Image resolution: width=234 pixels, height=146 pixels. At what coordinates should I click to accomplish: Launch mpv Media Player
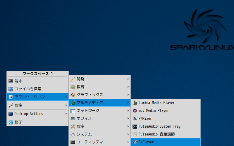pyautogui.click(x=166, y=111)
